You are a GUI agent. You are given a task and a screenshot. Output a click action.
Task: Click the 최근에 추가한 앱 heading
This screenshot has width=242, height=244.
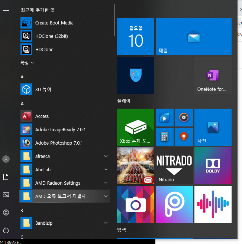[x=38, y=10]
